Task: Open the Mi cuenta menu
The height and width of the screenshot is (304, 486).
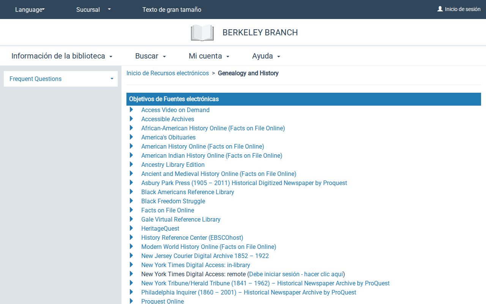Action: [x=209, y=56]
